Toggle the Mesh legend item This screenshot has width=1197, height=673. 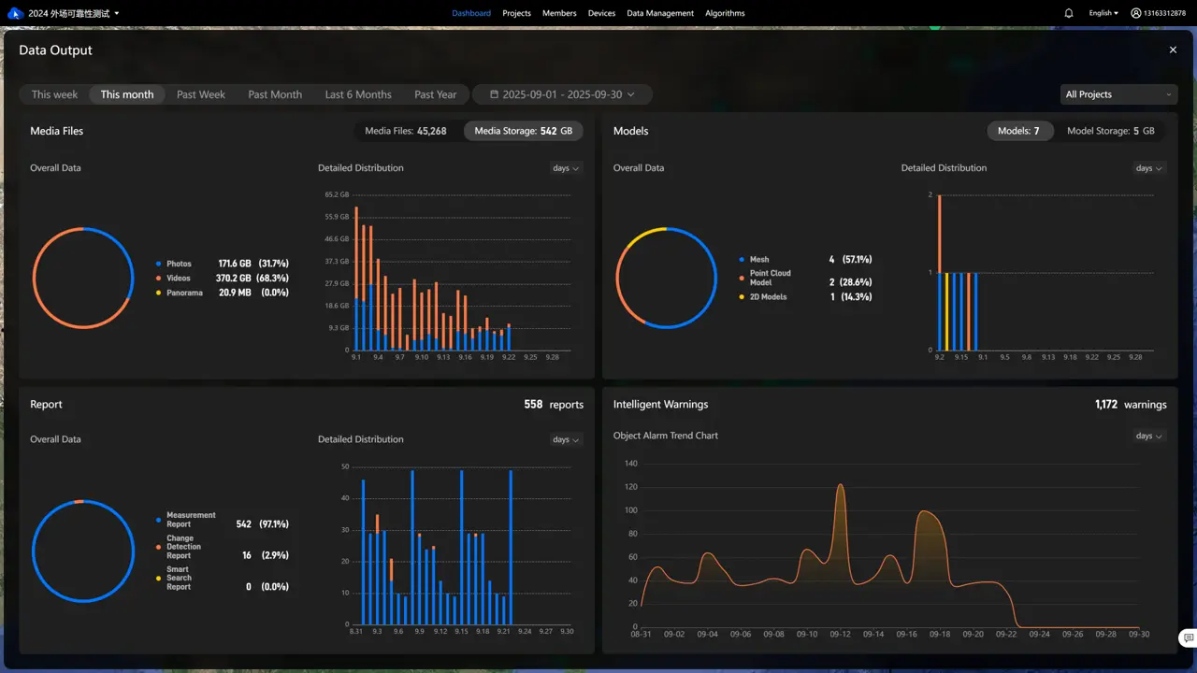(x=758, y=260)
